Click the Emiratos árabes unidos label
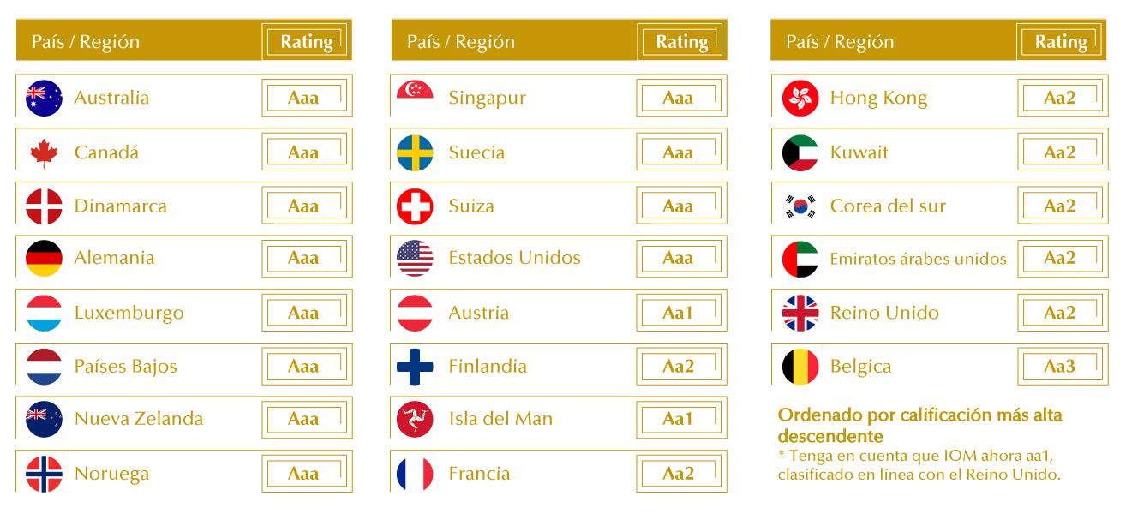The width and height of the screenshot is (1126, 514). tap(918, 259)
